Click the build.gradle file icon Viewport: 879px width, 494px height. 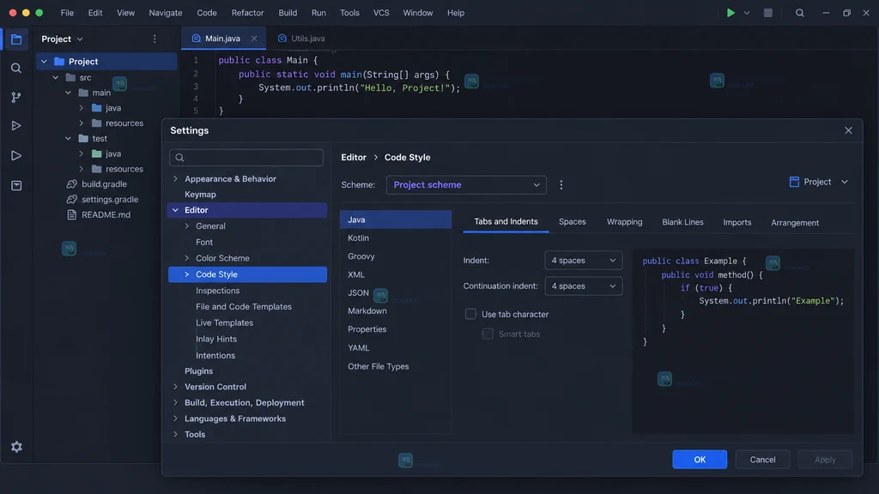tap(72, 184)
